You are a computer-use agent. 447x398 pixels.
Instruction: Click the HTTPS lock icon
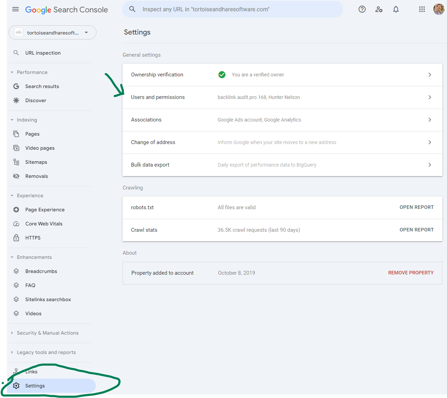point(16,238)
